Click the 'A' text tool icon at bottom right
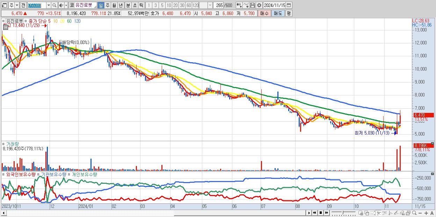Viewport: 436px width, 217px height. click(432, 213)
